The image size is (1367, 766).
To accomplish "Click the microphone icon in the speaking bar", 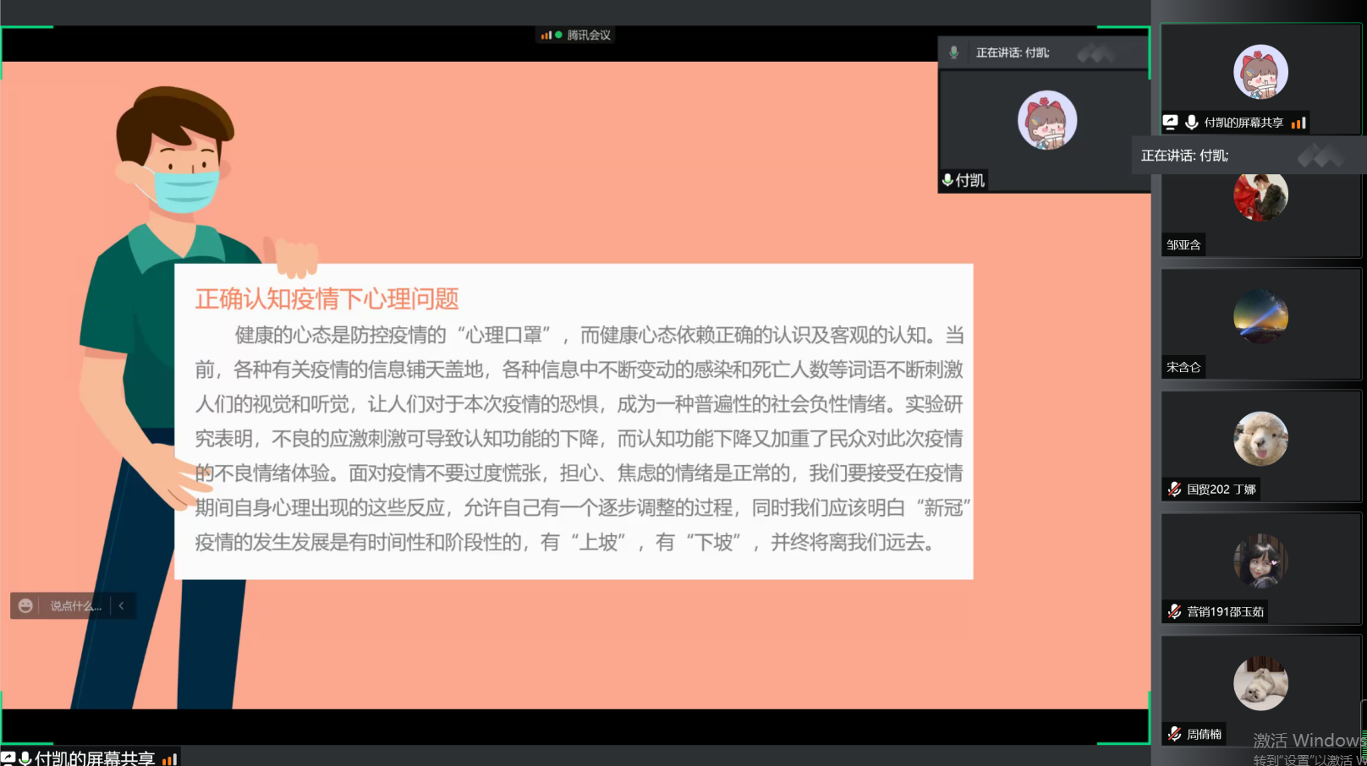I will pyautogui.click(x=954, y=52).
